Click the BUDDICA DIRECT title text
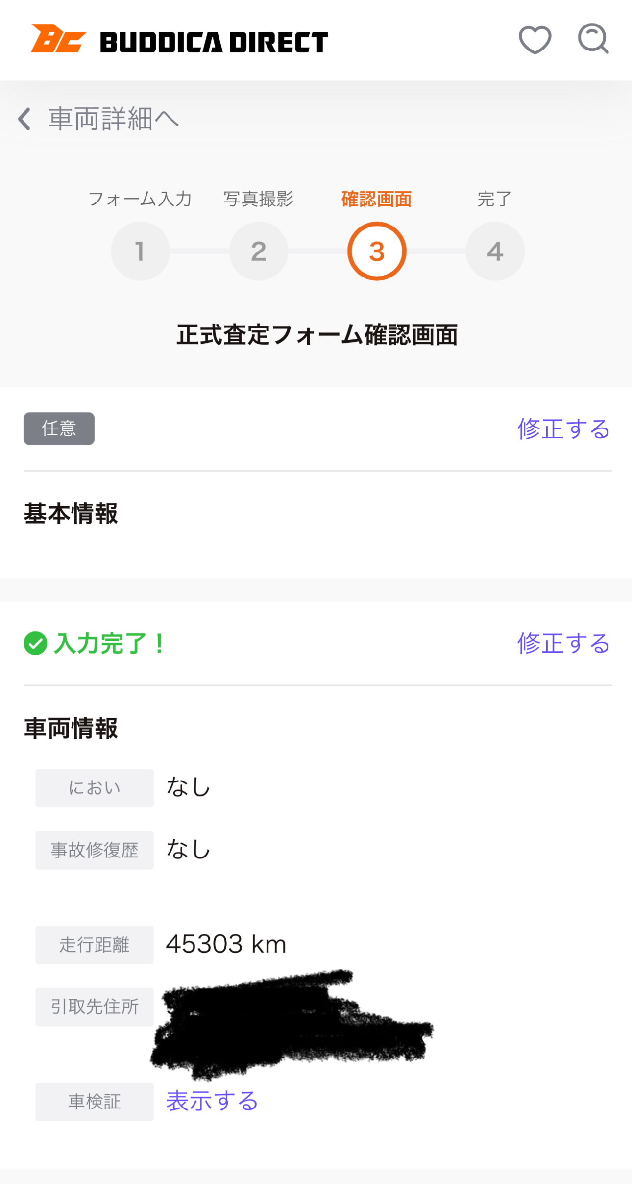Screen dimensions: 632x1184 [x=214, y=42]
